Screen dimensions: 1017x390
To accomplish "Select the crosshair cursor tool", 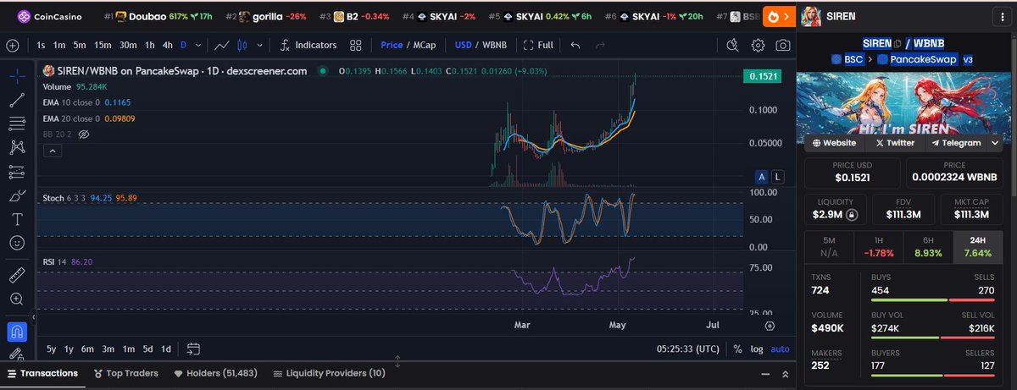I will click(16, 77).
